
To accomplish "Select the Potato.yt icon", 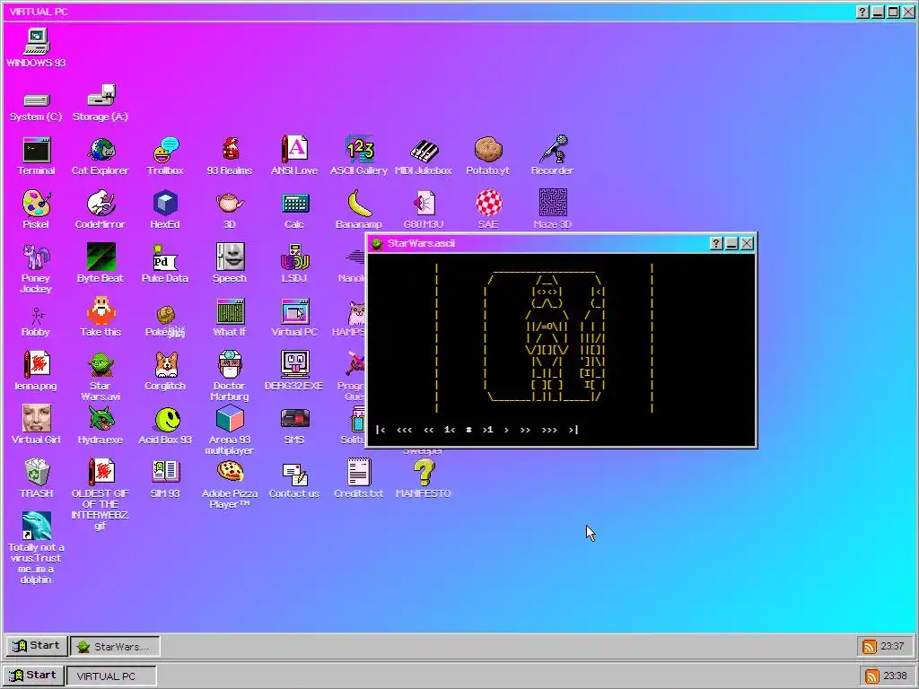I will click(x=487, y=151).
